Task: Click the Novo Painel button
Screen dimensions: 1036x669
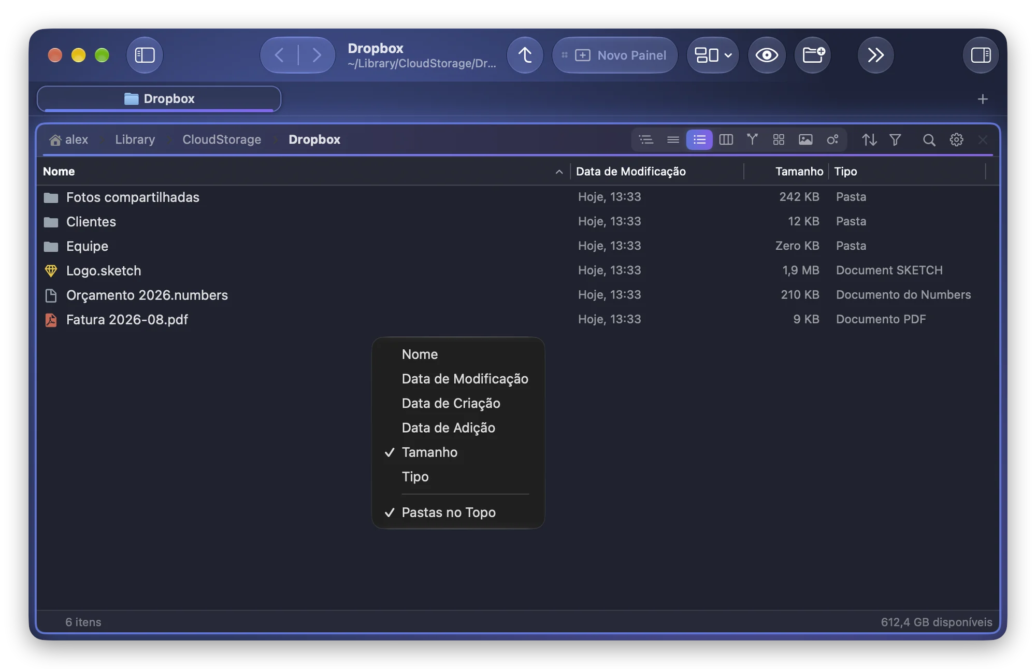Action: [615, 55]
